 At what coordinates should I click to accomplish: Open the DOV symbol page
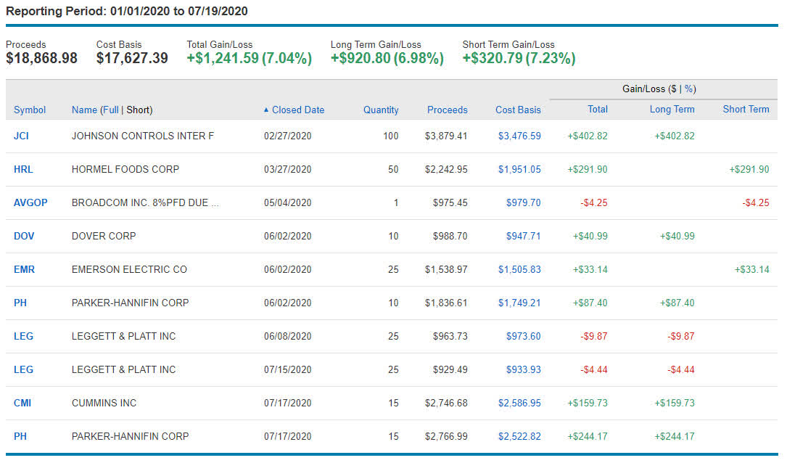(24, 236)
